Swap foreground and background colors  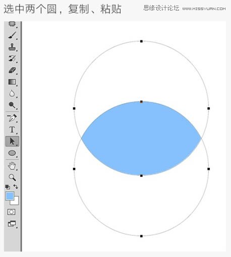[16, 186]
